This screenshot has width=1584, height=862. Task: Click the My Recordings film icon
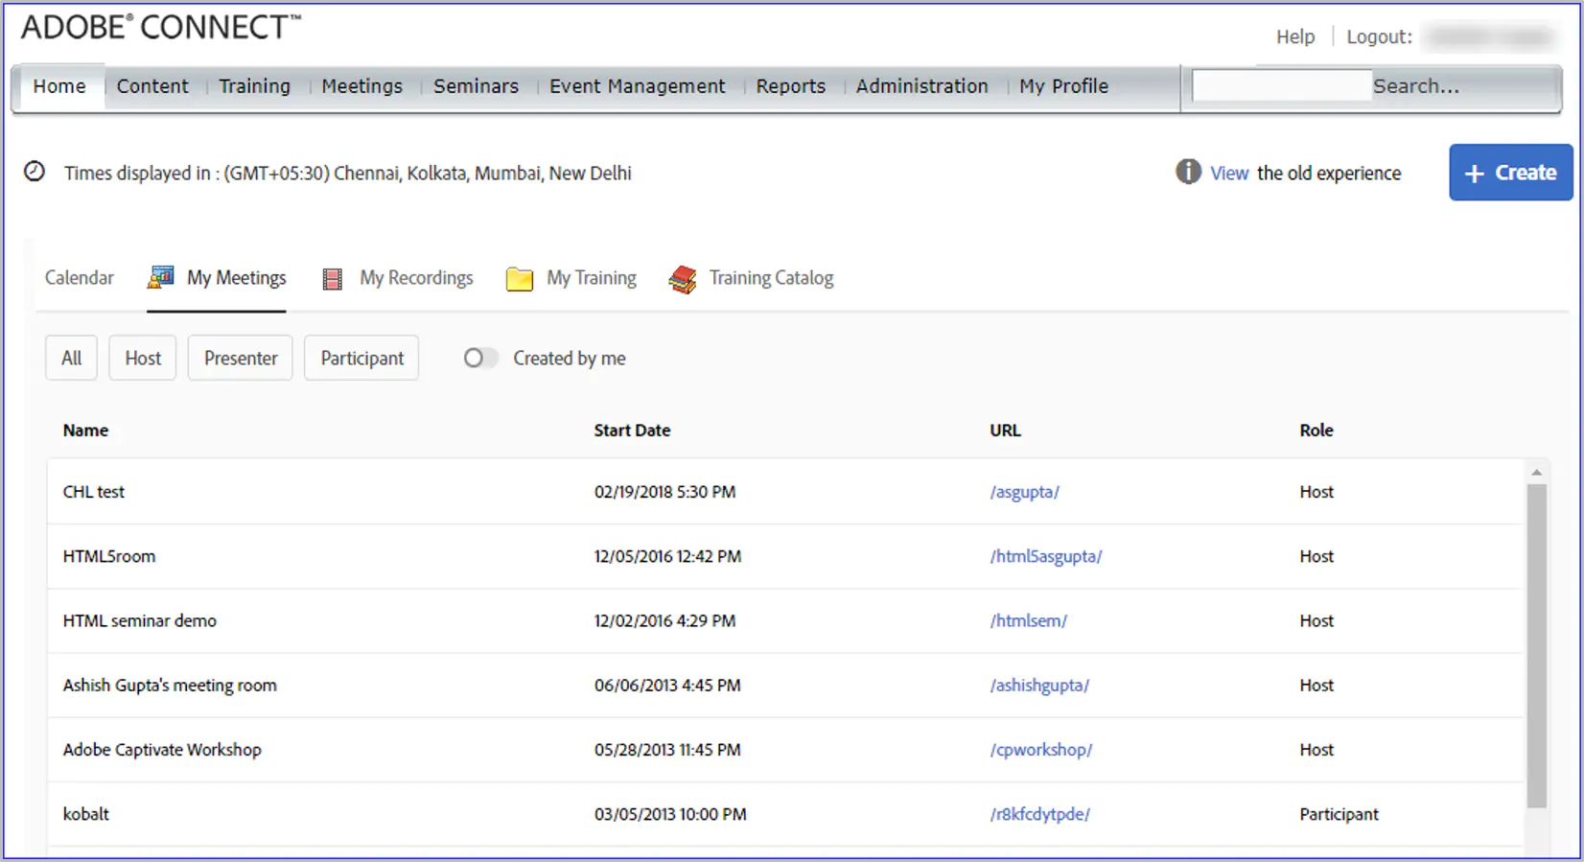pyautogui.click(x=332, y=279)
